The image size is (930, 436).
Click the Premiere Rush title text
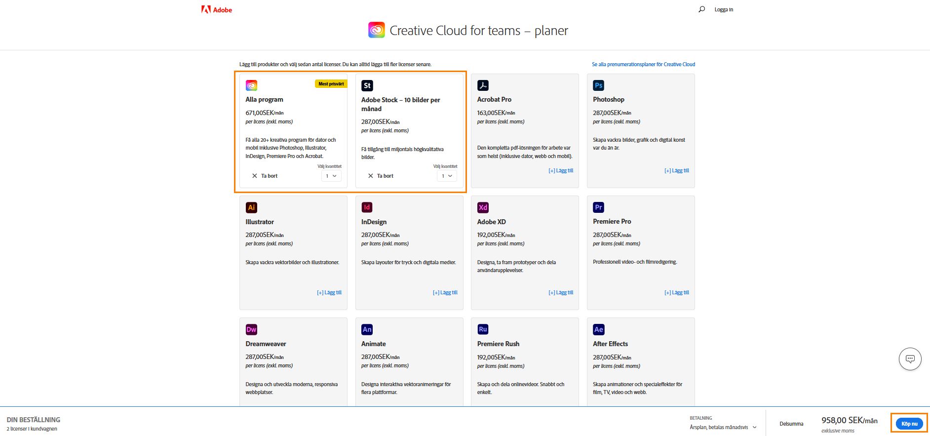point(498,344)
